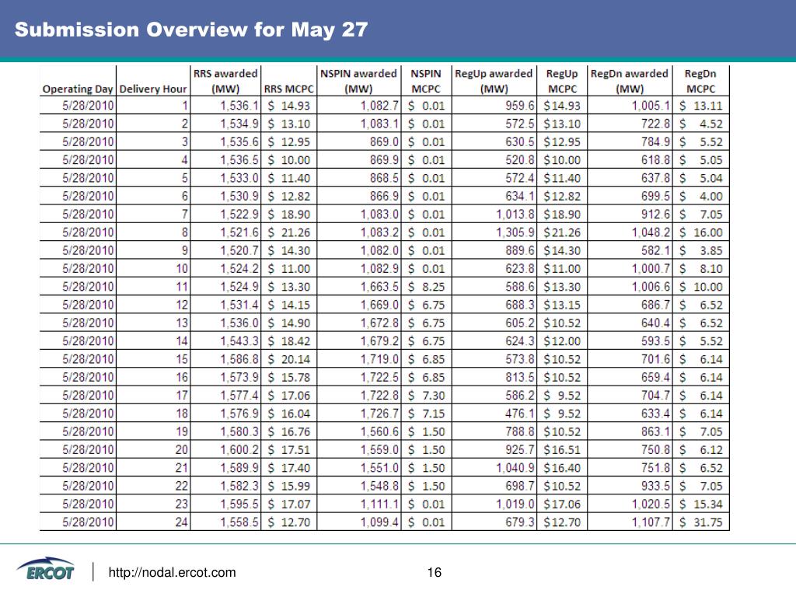Click the Operating Day column header

[77, 89]
